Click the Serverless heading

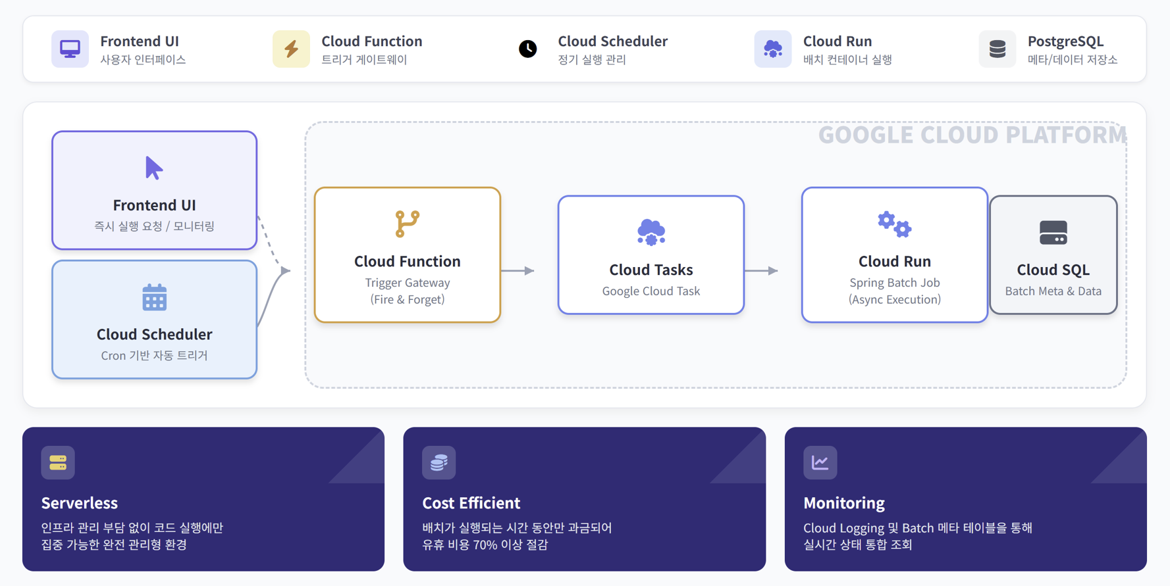click(x=79, y=502)
